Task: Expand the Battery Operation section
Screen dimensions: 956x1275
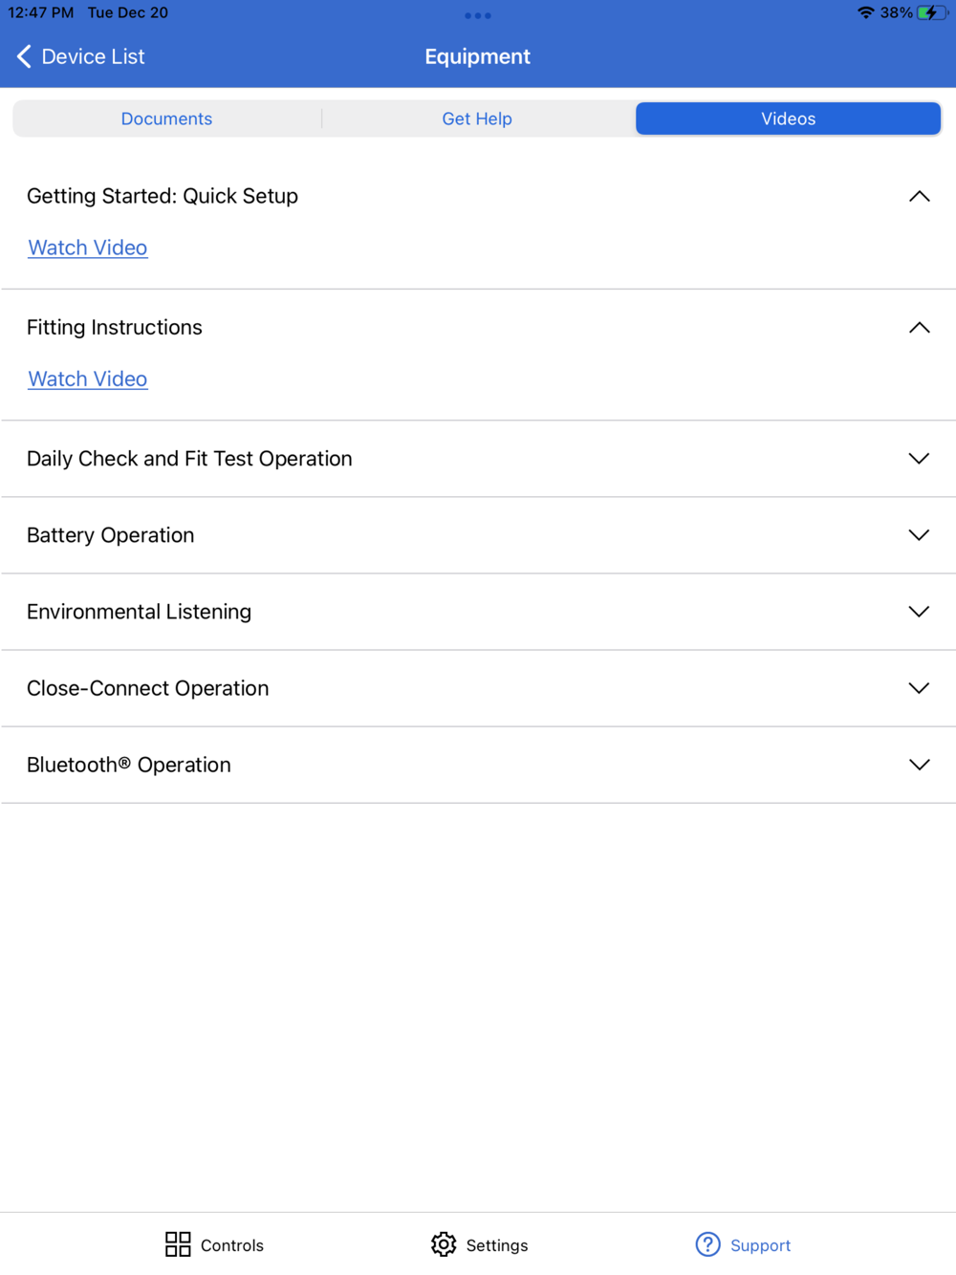Action: pos(919,535)
